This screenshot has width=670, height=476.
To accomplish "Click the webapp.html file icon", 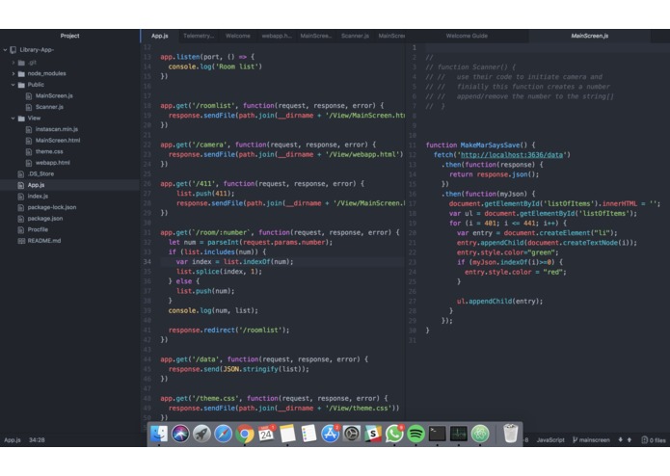I will click(29, 163).
